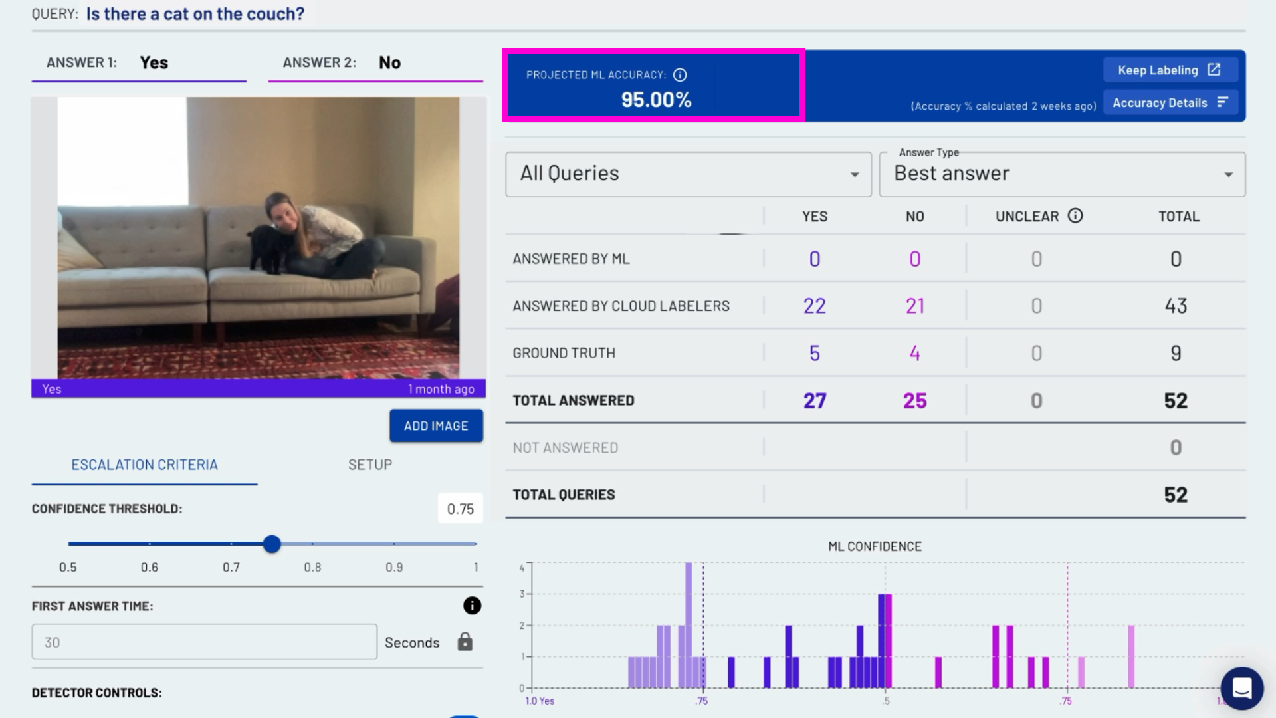
Task: Click the Detector Controls heading
Action: point(97,693)
